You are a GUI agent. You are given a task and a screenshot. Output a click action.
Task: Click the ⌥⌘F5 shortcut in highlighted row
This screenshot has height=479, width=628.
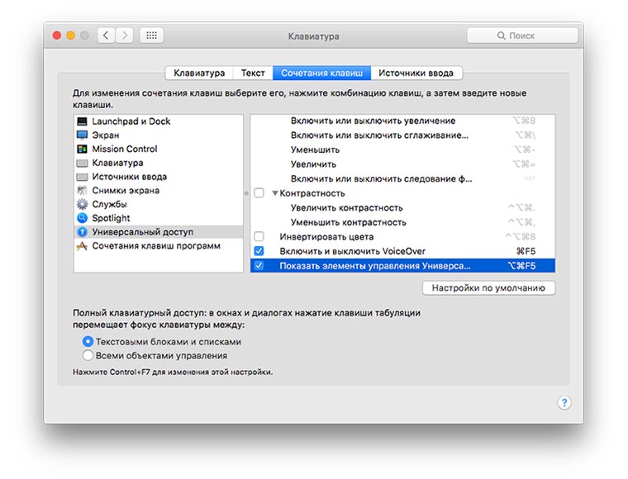[x=521, y=265]
